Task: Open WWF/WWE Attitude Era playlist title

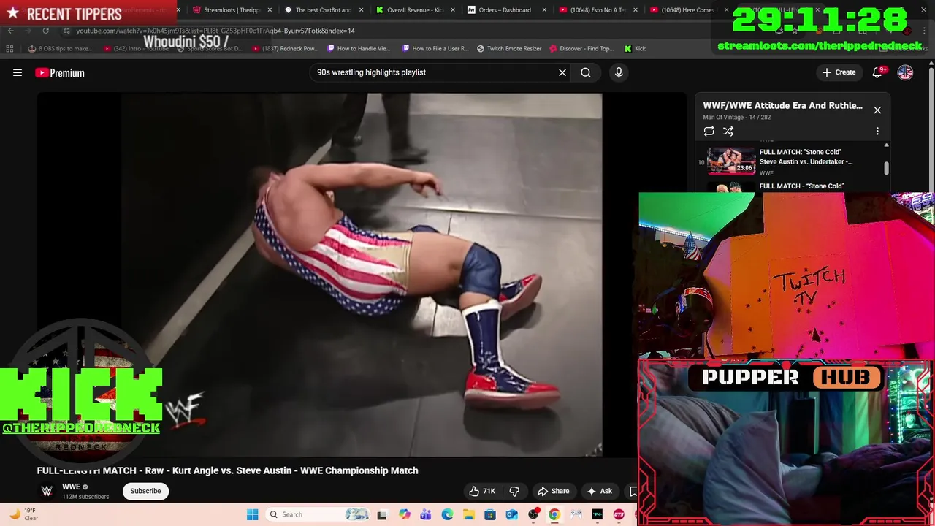Action: click(782, 105)
